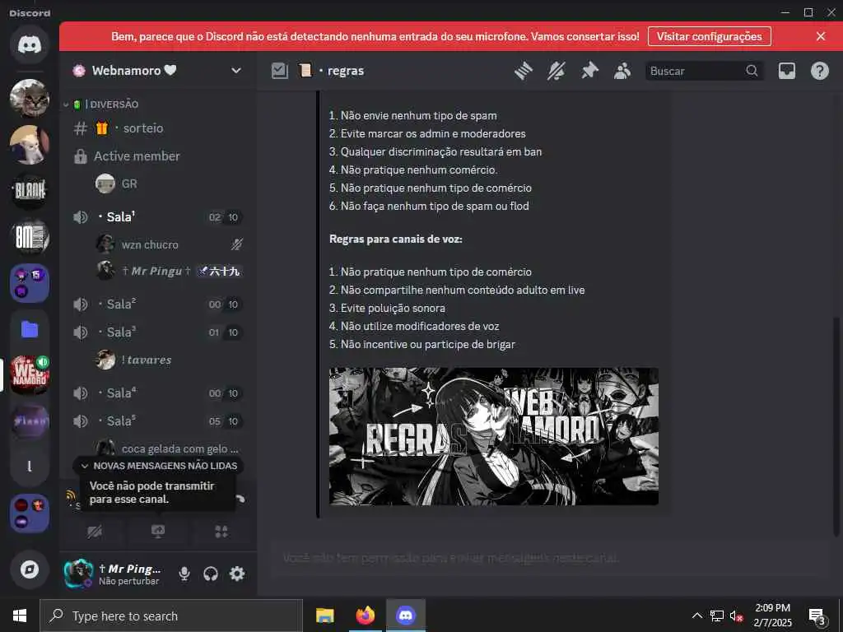Open the Inbox icon
Viewport: 843px width, 632px height.
pyautogui.click(x=786, y=71)
